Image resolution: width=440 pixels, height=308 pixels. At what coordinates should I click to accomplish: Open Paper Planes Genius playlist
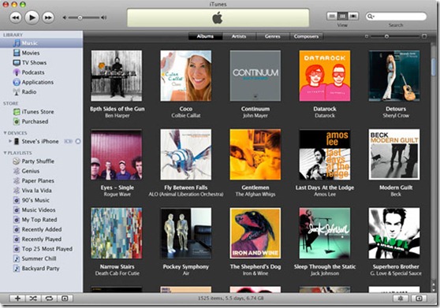[41, 180]
